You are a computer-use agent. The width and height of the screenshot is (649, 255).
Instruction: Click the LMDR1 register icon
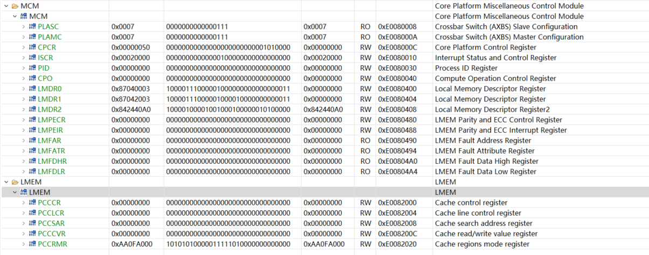pos(32,99)
